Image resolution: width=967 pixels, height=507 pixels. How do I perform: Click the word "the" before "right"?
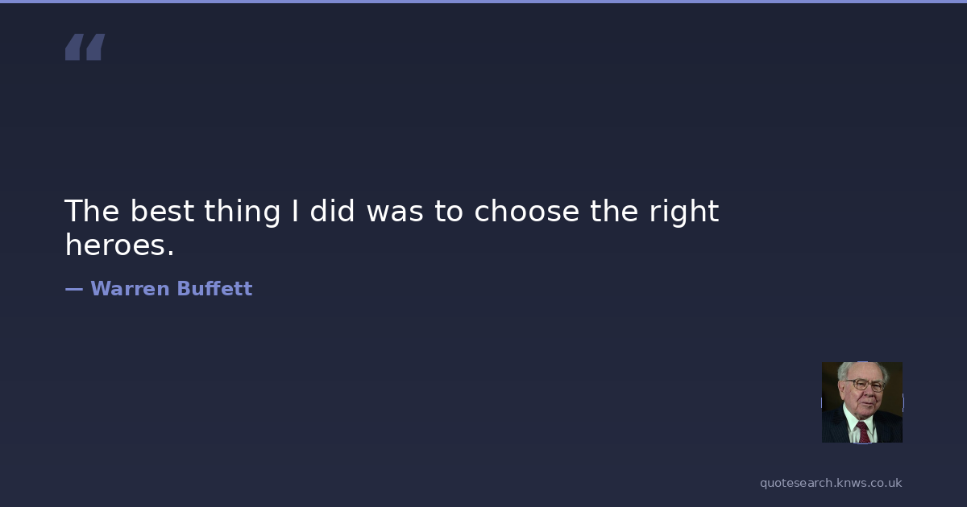614,212
